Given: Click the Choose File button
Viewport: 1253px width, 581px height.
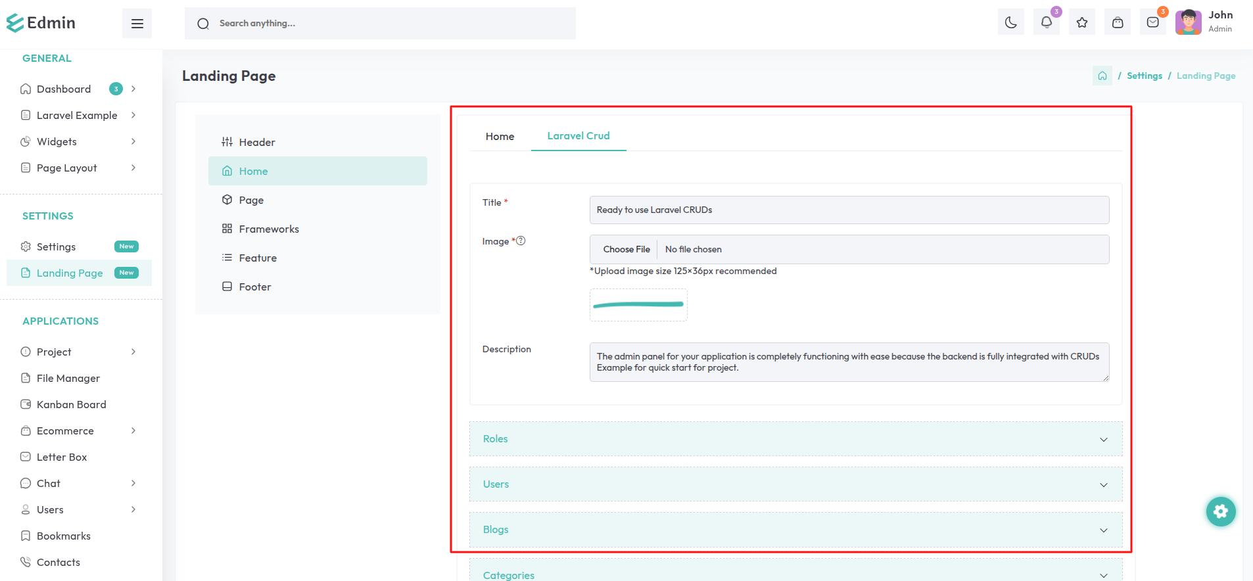Looking at the screenshot, I should click(x=626, y=250).
